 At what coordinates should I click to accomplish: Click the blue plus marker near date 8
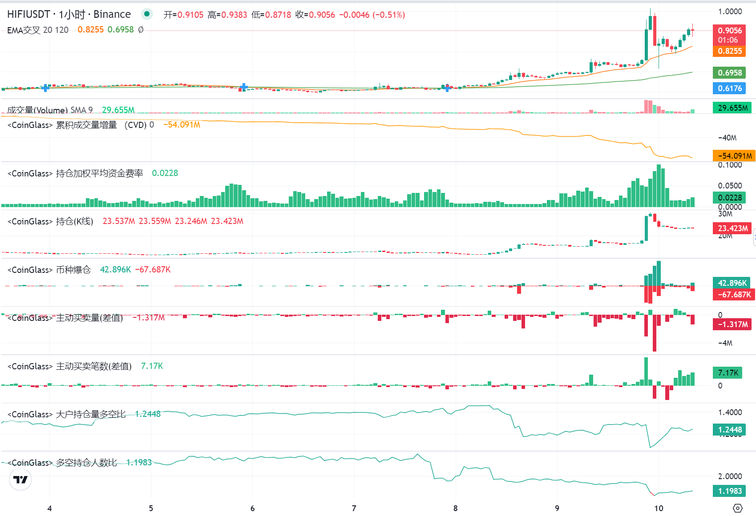(447, 89)
